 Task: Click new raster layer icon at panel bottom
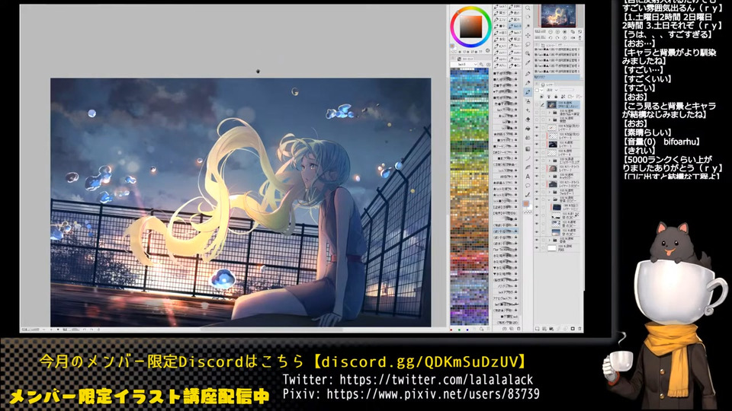[537, 329]
